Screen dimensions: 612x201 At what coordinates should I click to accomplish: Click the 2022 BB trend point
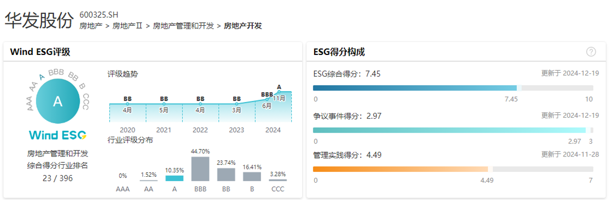pos(201,103)
